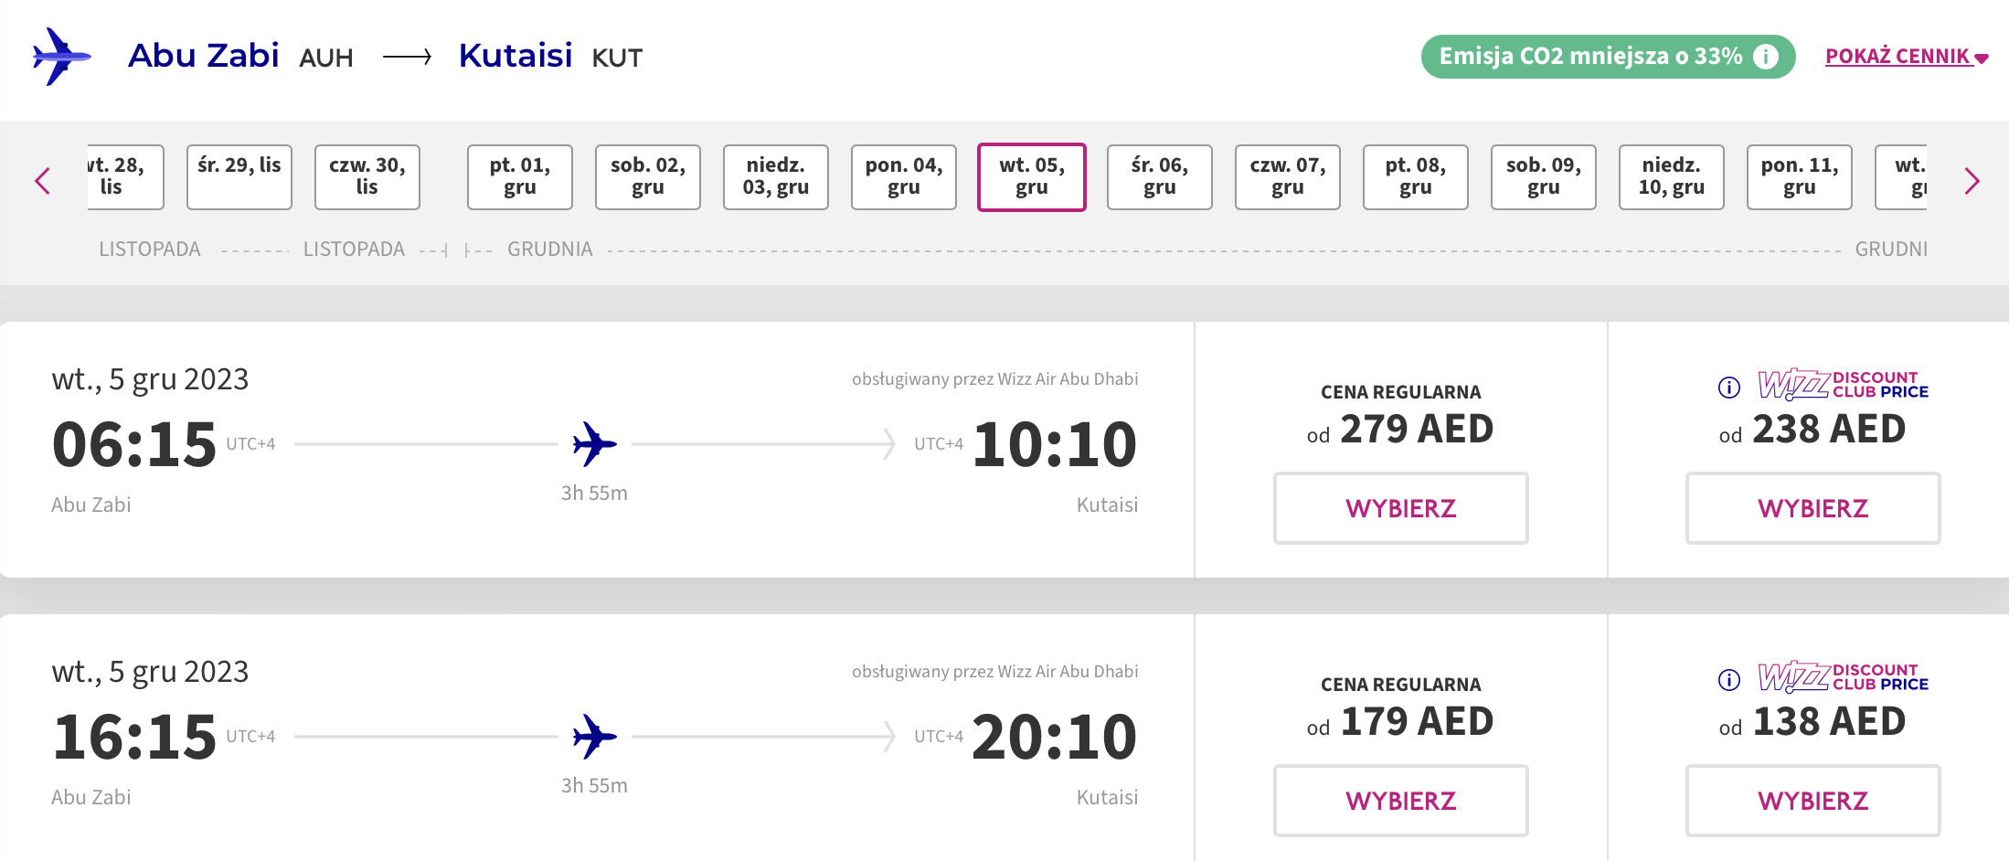The height and width of the screenshot is (861, 2009).
Task: Open info icon for 238 AED discount price
Action: coord(1729,388)
